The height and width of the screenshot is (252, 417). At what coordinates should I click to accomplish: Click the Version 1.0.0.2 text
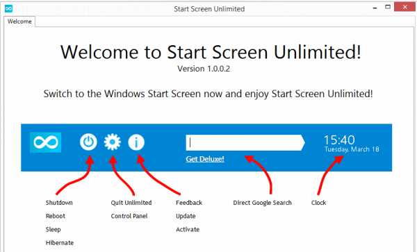(204, 69)
